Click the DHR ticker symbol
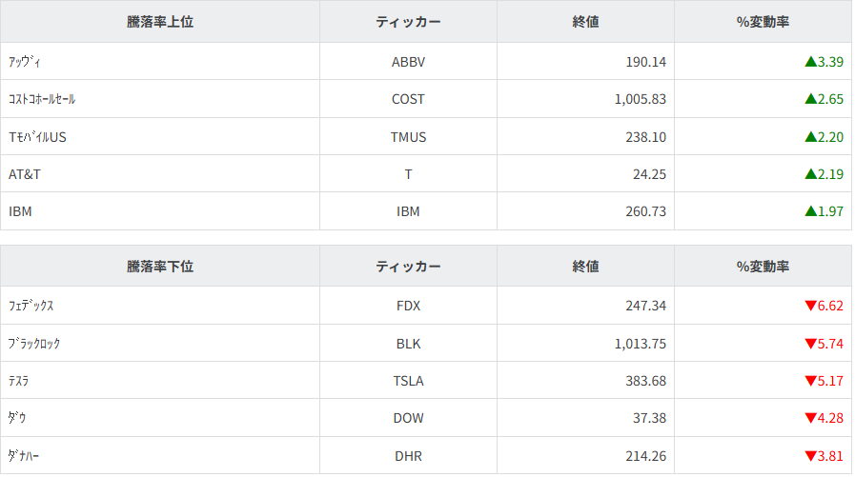The width and height of the screenshot is (855, 477). click(408, 456)
